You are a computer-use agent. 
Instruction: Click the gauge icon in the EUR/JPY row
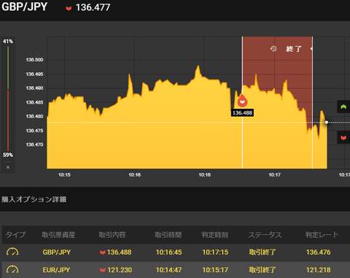coord(12,269)
